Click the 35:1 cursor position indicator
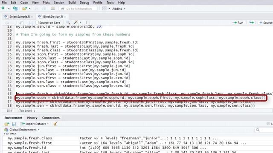Viewport: 273px width, 153px height. [9, 110]
